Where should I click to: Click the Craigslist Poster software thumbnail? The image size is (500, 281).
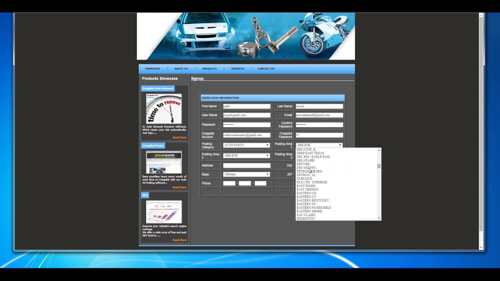coord(164,162)
